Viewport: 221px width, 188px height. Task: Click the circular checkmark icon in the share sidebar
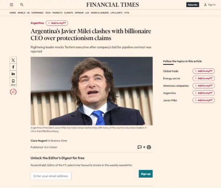[13, 92]
